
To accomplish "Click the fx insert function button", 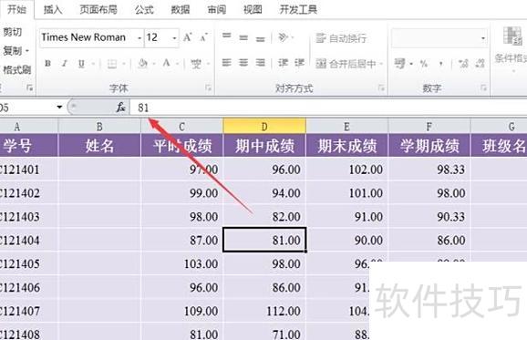I will 120,108.
